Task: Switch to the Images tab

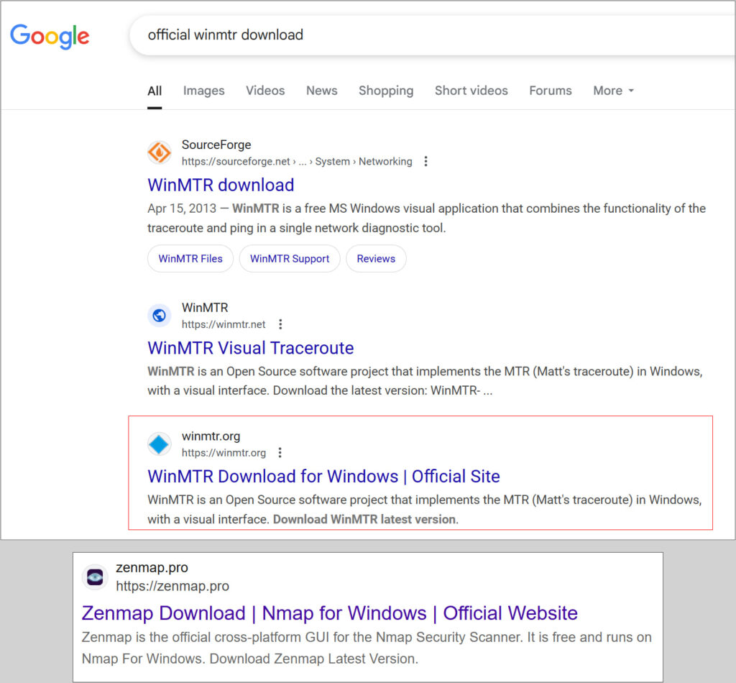Action: pos(203,91)
